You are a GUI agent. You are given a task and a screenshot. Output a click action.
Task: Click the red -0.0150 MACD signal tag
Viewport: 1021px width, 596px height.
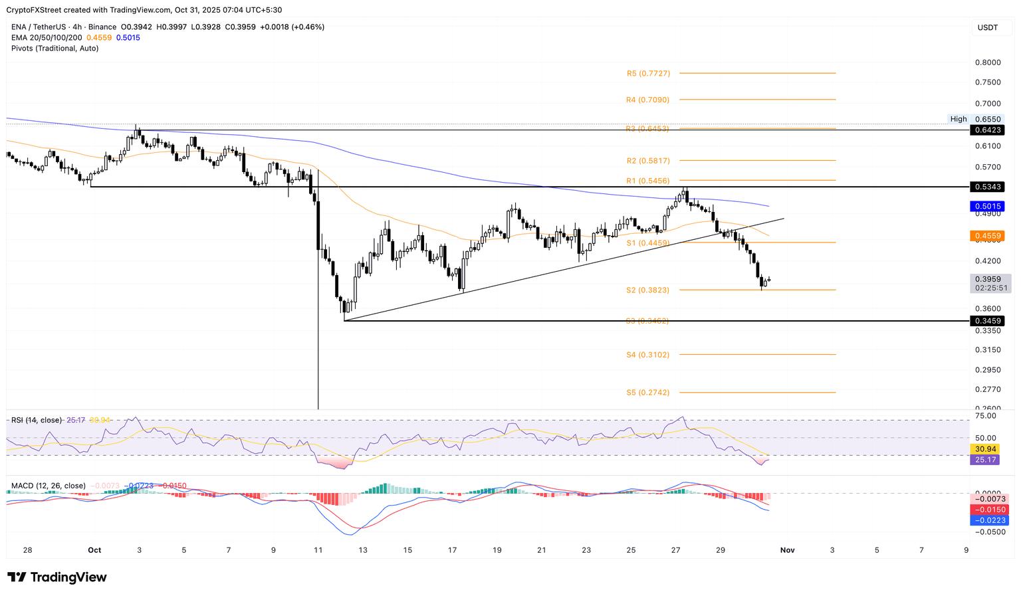click(x=989, y=510)
